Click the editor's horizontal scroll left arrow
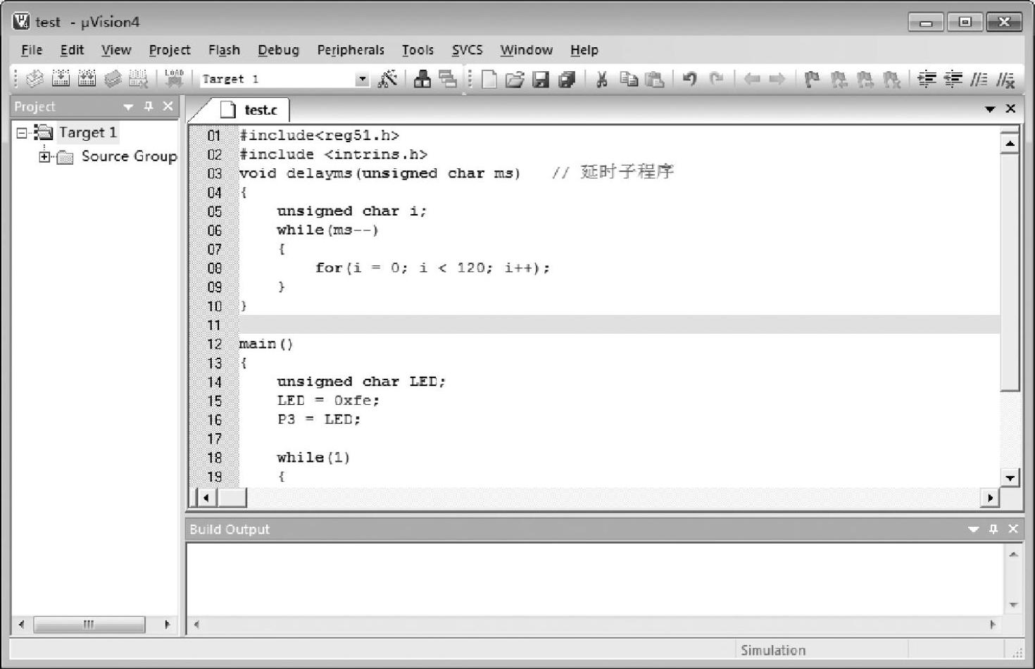Viewport: 1035px width, 669px height. coord(206,498)
